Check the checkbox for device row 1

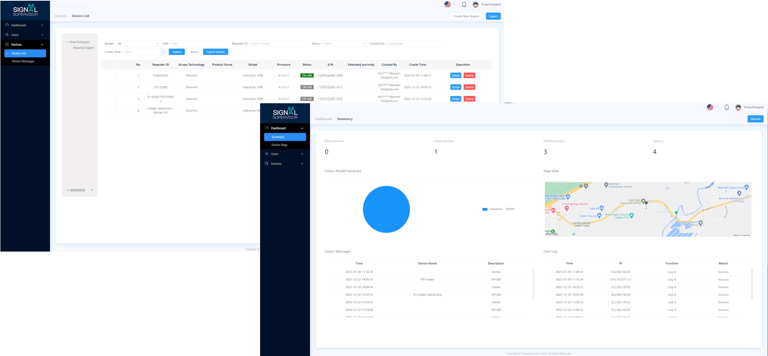[x=115, y=76]
